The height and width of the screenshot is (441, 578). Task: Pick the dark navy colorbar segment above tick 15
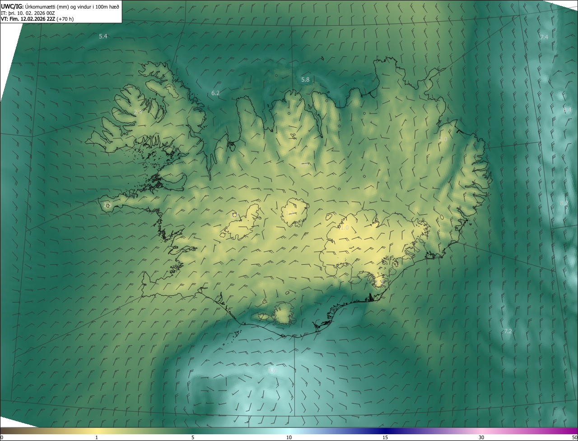(x=385, y=431)
